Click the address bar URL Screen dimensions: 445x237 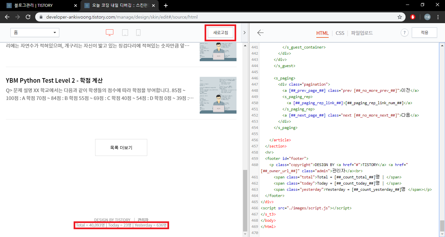[122, 17]
